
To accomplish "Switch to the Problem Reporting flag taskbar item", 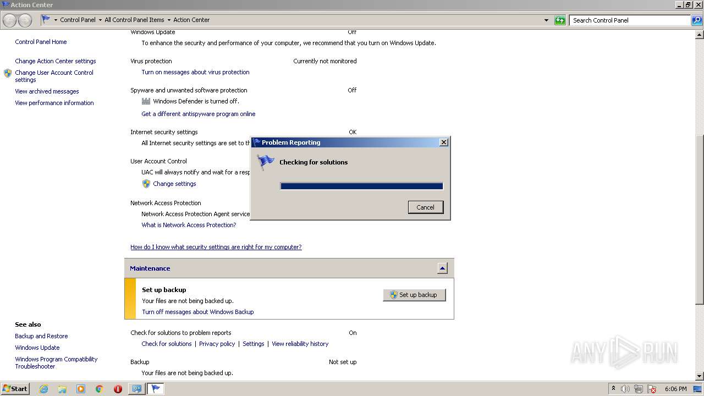I will [156, 389].
